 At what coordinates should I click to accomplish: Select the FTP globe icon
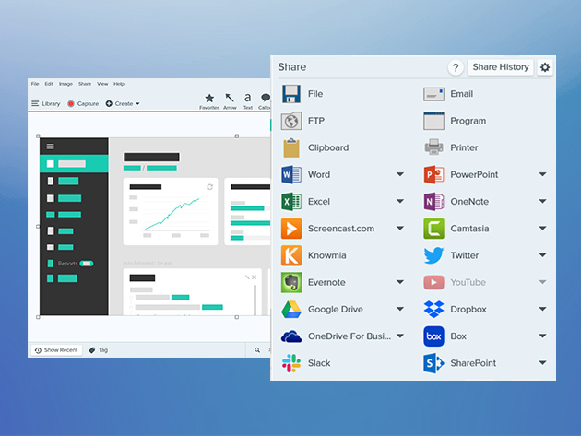[x=291, y=121]
